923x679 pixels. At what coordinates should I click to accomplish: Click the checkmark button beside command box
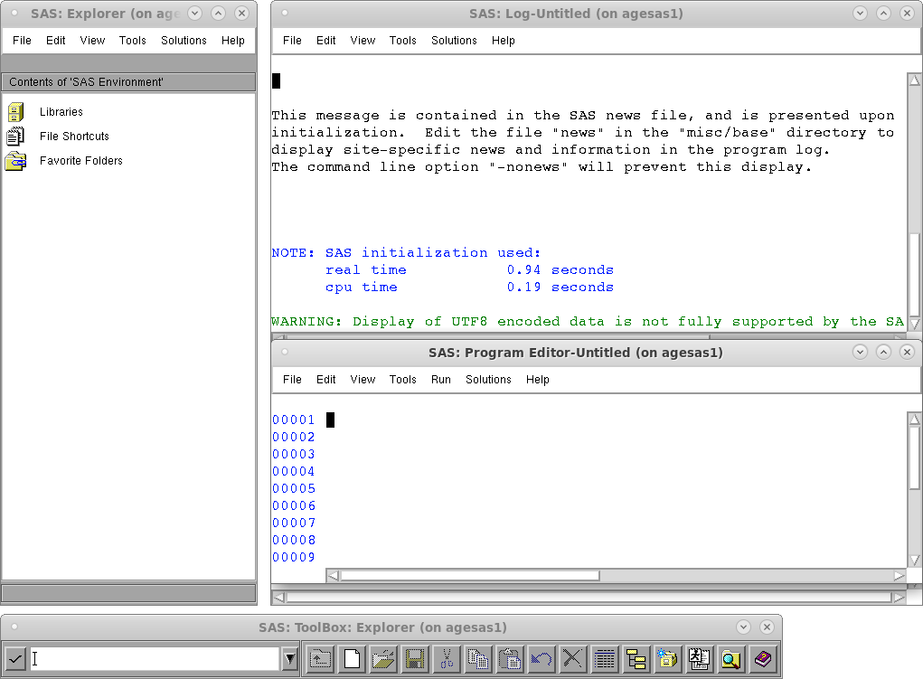click(15, 659)
